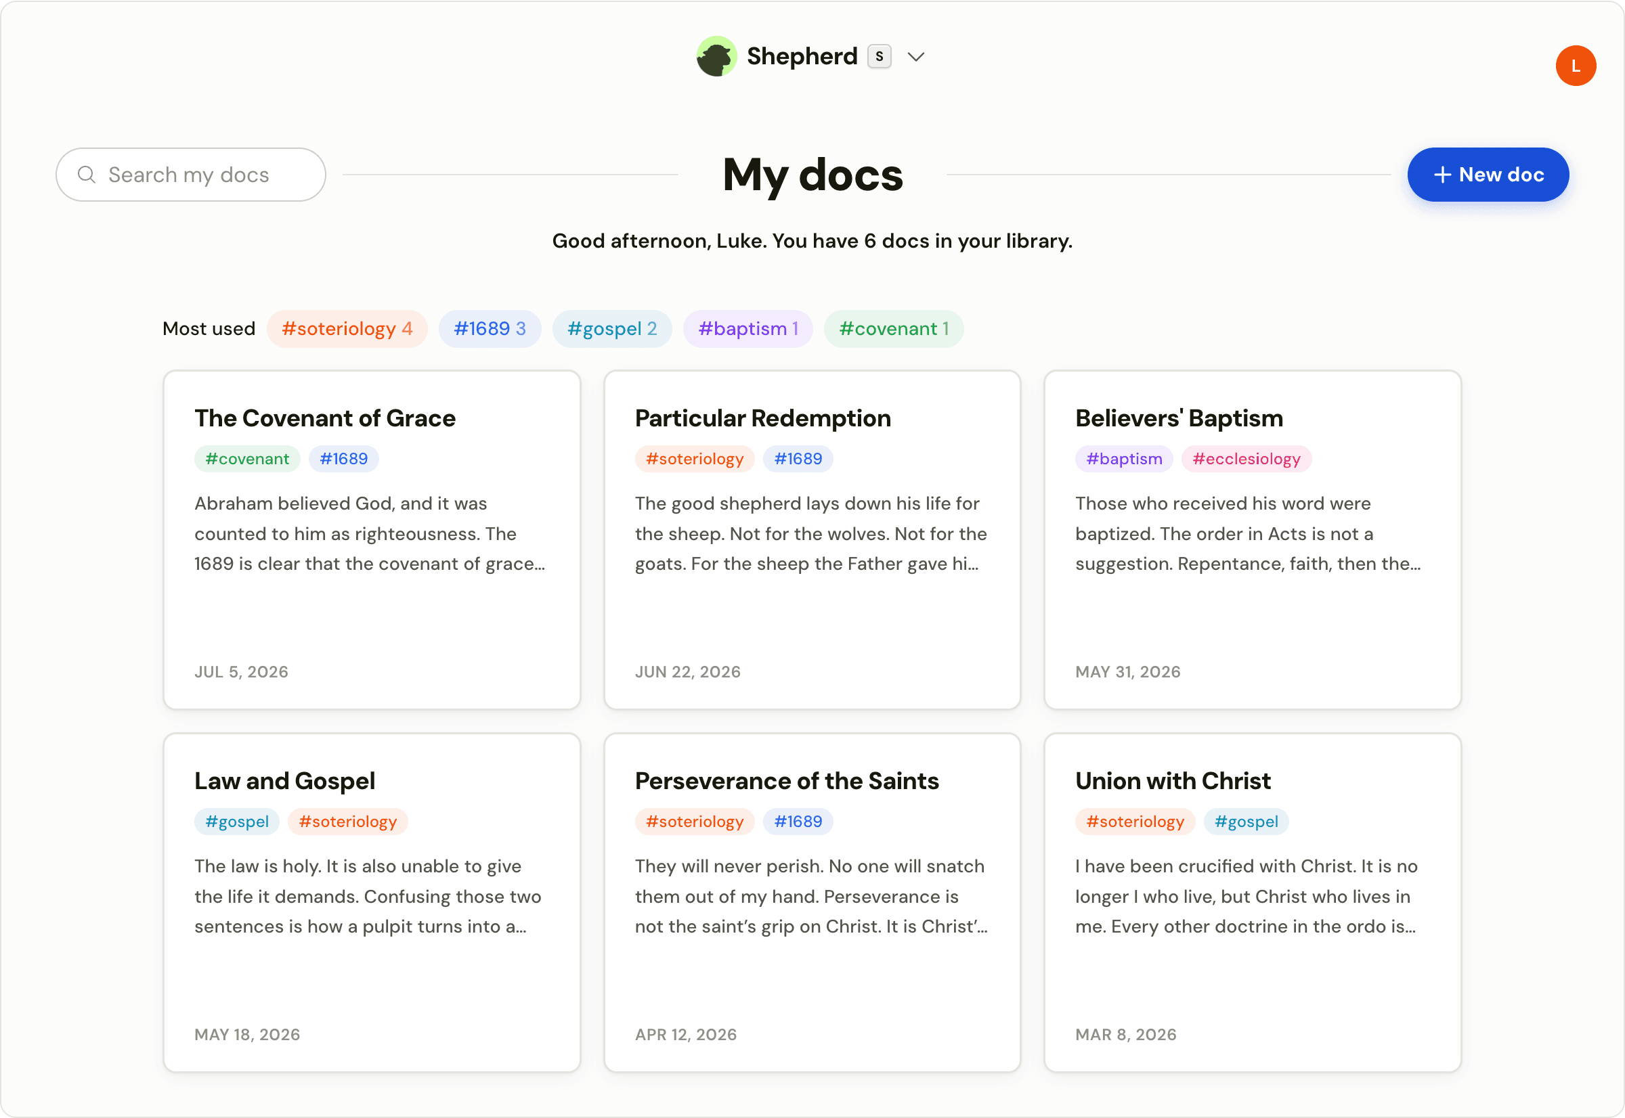
Task: Click #soteriology tag on Perseverance card
Action: point(695,822)
